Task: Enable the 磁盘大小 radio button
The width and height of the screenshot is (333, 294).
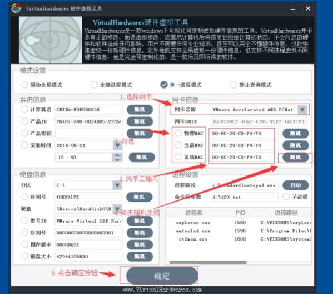Action: [x=24, y=256]
